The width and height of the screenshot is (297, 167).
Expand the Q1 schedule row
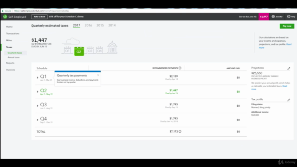coord(38,77)
